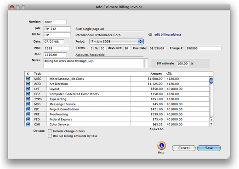Click the Net days field
The height and width of the screenshot is (169, 239).
click(127, 49)
